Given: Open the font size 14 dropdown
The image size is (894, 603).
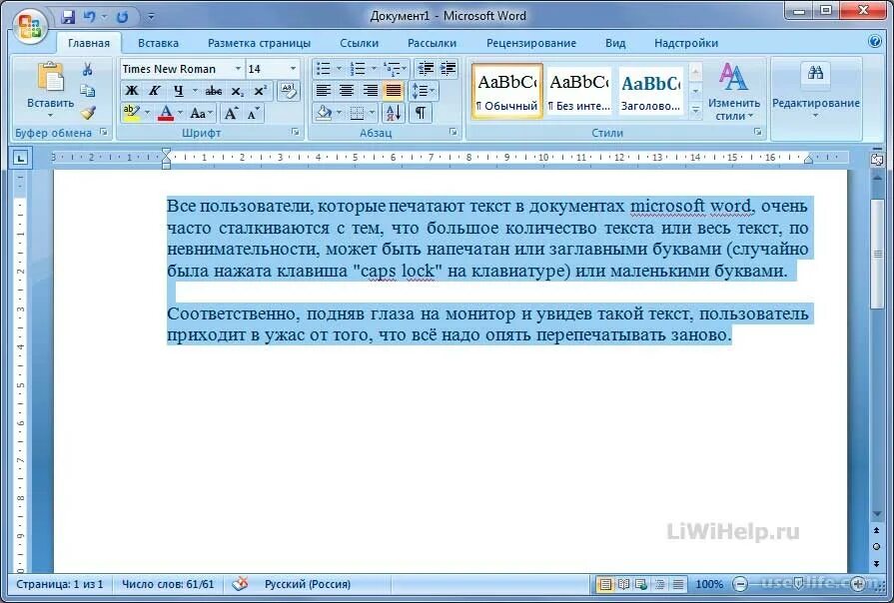Looking at the screenshot, I should pyautogui.click(x=293, y=69).
